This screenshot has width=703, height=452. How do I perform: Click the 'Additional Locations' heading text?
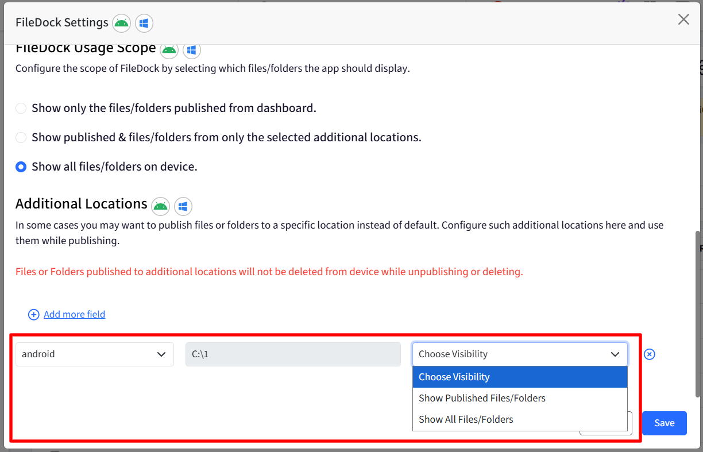pos(82,204)
